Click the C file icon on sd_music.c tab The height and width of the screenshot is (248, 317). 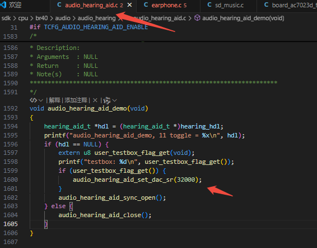coord(209,5)
